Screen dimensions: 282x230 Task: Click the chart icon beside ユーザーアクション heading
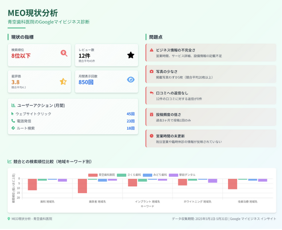pos(13,105)
